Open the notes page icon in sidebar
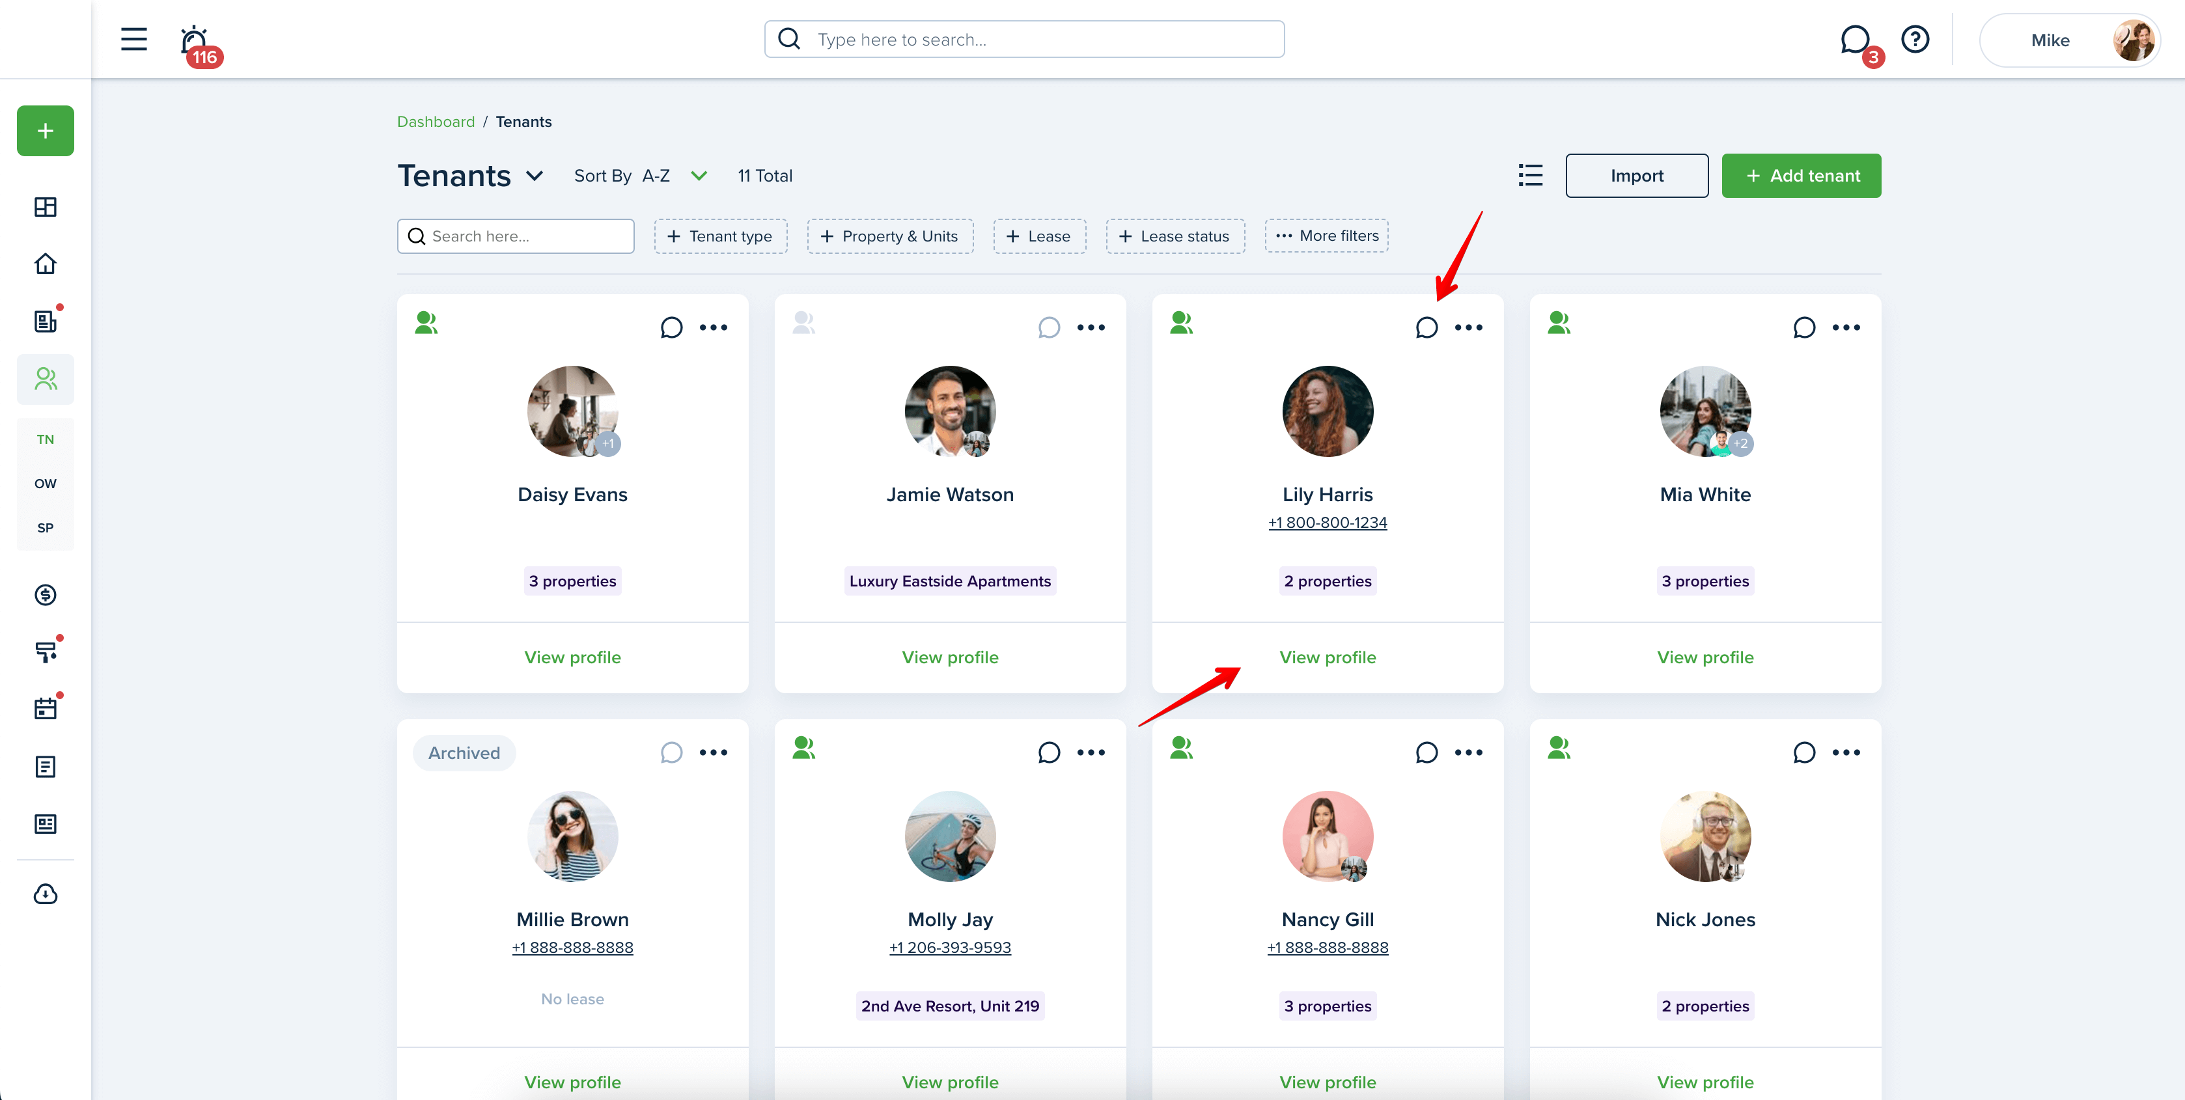The width and height of the screenshot is (2185, 1100). click(46, 767)
